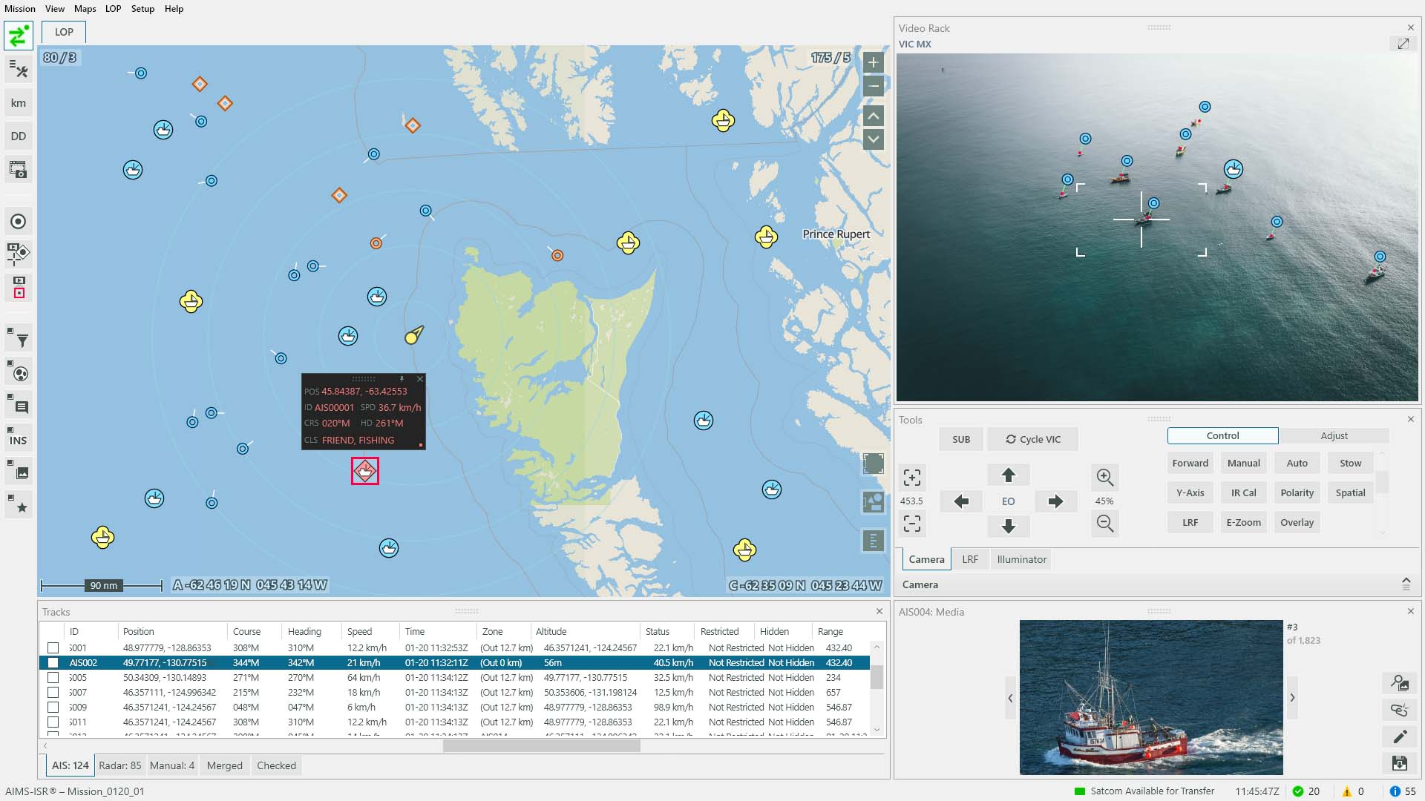Screen dimensions: 1425x801
Task: Tick the checkbox for track 5005
Action: pos(53,678)
